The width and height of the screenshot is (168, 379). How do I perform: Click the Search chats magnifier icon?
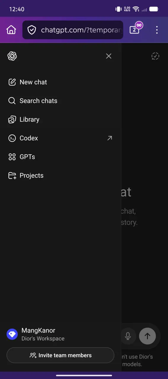[12, 101]
